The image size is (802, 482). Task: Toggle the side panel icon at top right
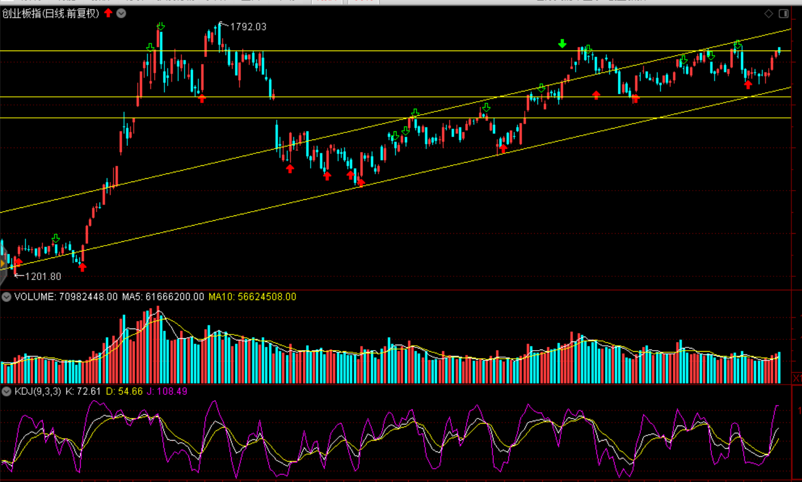(784, 13)
